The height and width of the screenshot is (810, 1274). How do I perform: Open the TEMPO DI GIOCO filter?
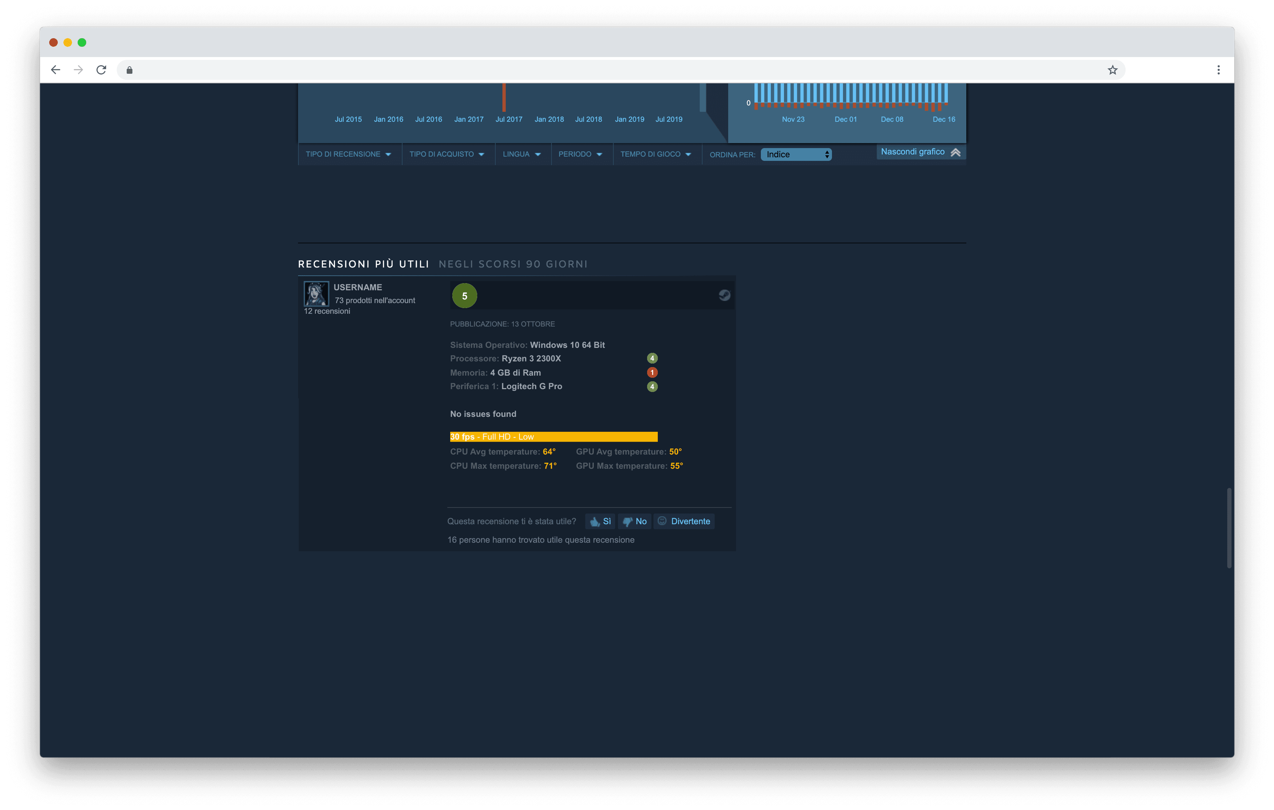[x=656, y=154]
